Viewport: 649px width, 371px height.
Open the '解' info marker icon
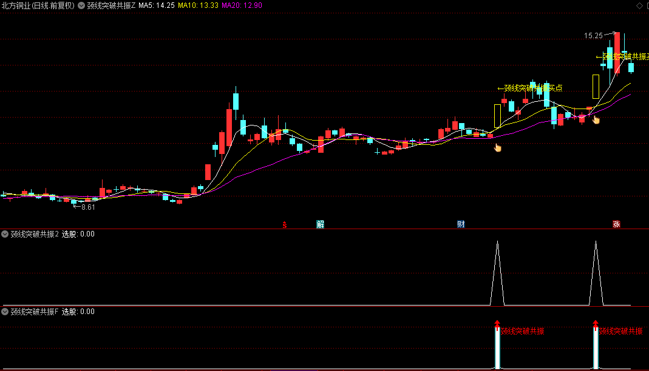click(321, 224)
